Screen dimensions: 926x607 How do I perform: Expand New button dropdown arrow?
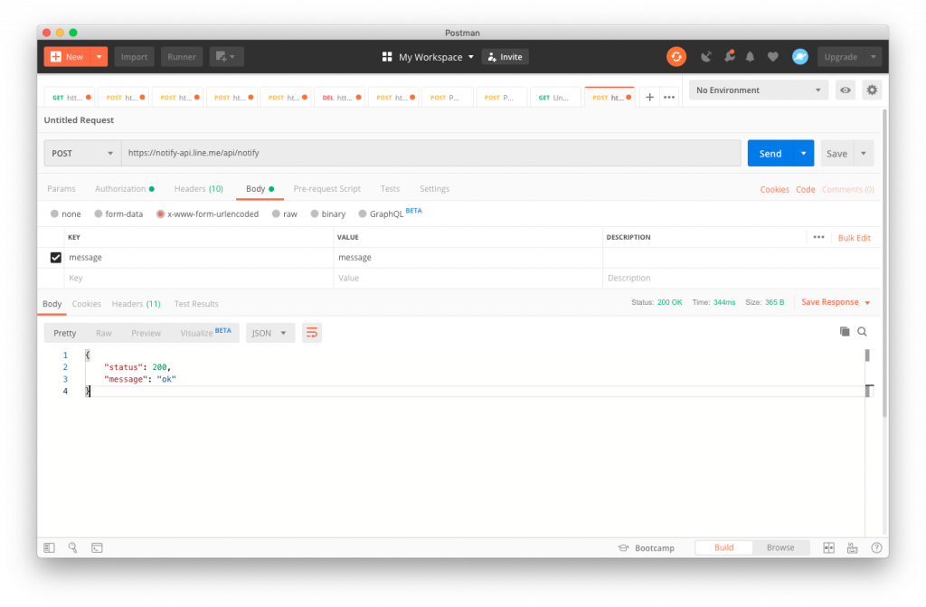(x=99, y=57)
